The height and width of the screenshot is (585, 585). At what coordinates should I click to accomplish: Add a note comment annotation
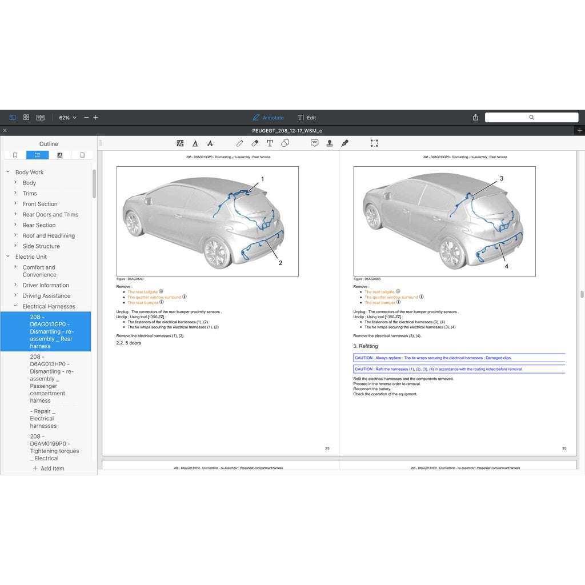(315, 143)
